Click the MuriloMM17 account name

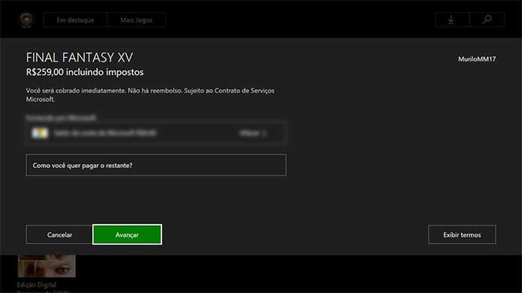point(477,59)
